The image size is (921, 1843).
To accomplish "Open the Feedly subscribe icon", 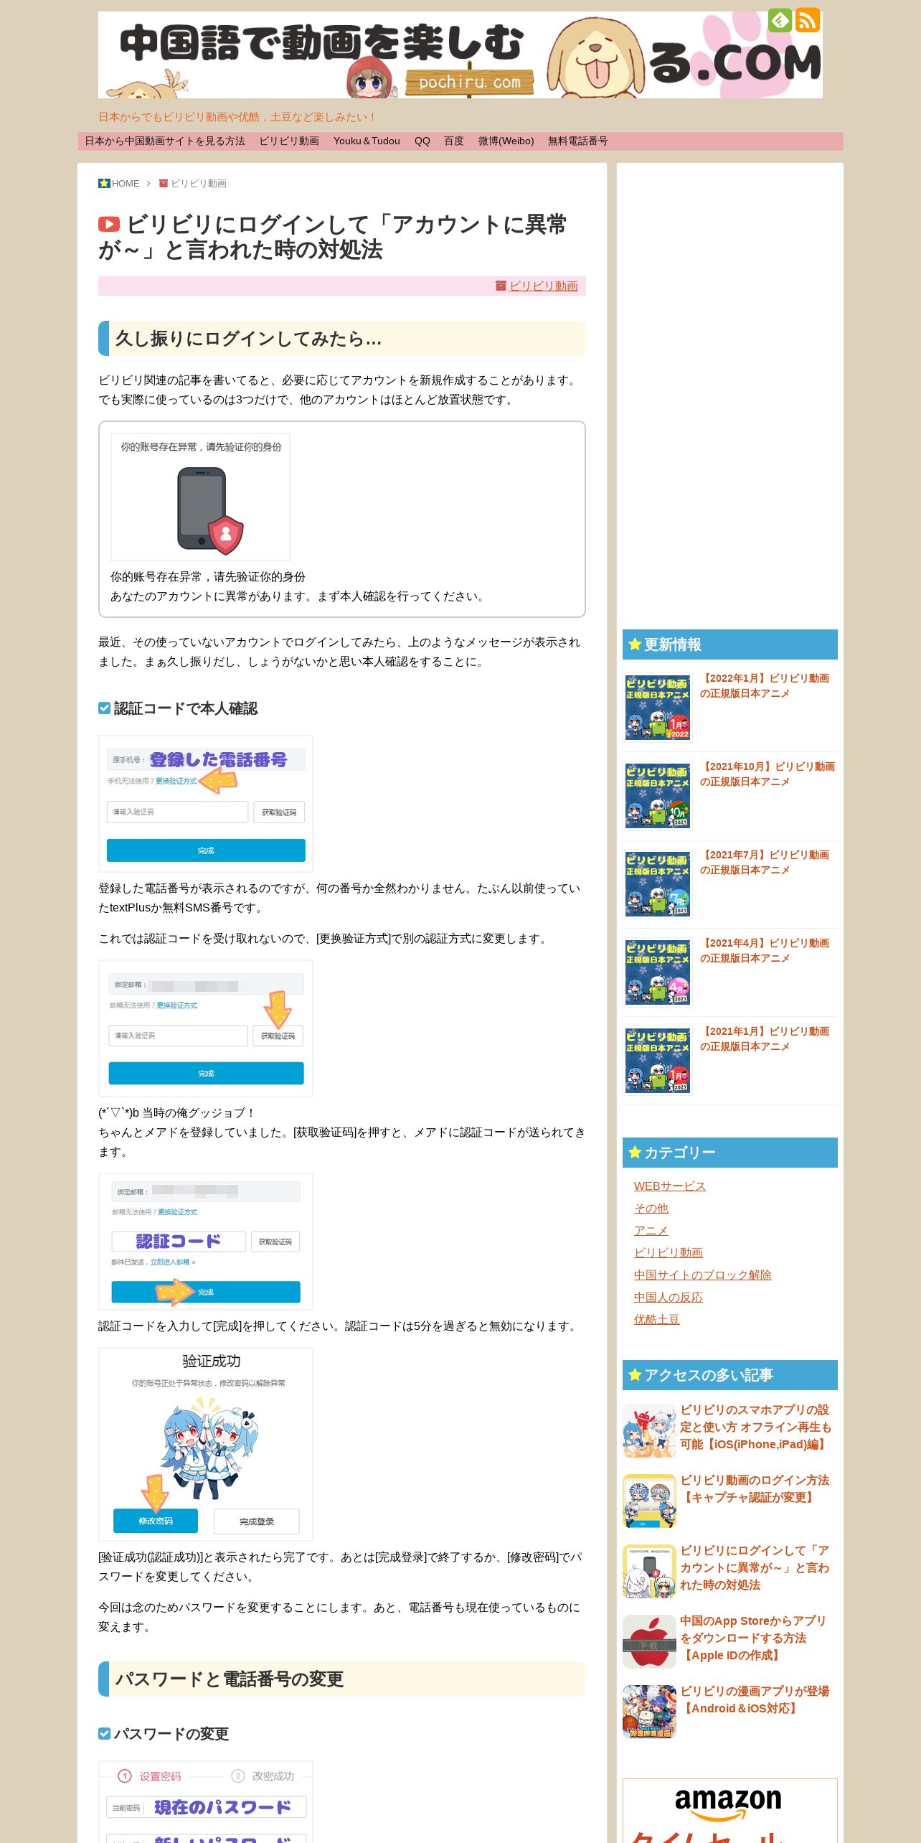I will click(780, 20).
